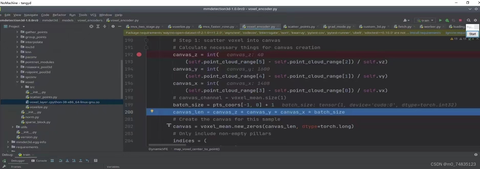This screenshot has height=169, width=480.
Task: Switch to the Console tab in Debug panel
Action: [39, 161]
